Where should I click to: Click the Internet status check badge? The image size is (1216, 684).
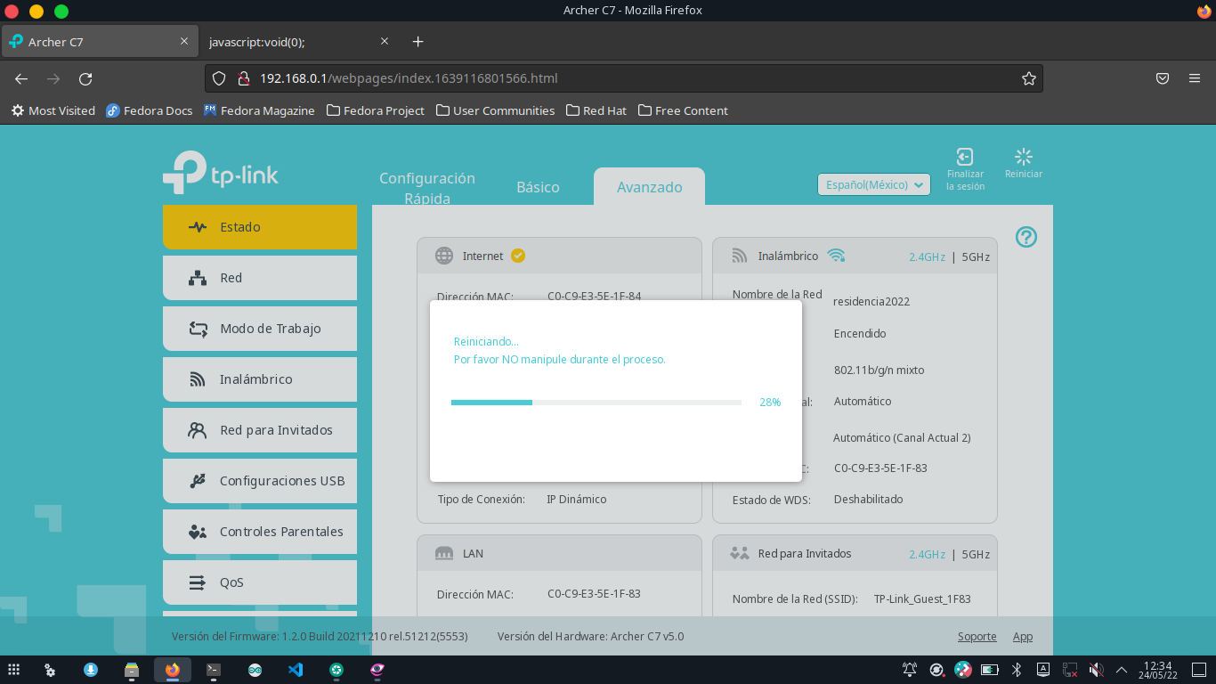pos(518,256)
